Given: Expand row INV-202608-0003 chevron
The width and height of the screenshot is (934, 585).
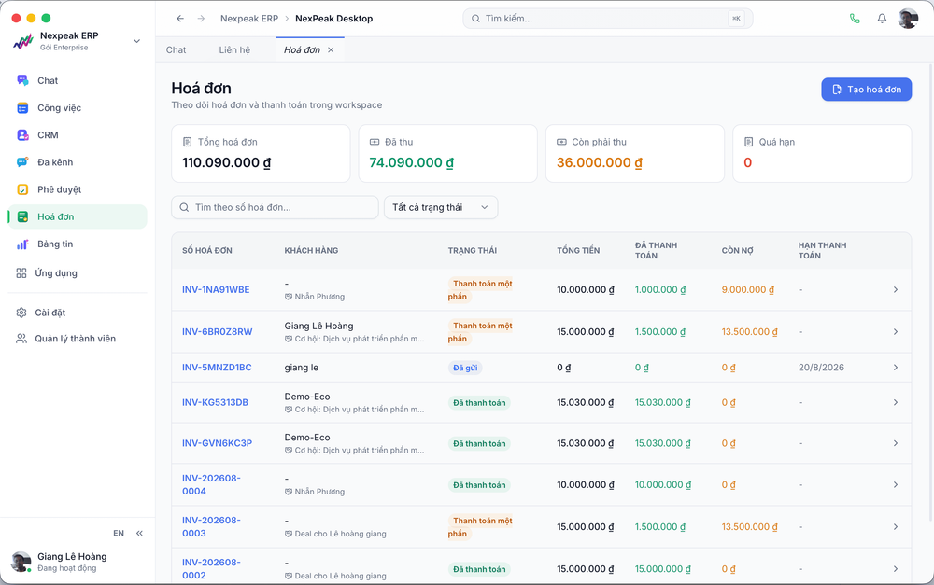Looking at the screenshot, I should pyautogui.click(x=896, y=526).
